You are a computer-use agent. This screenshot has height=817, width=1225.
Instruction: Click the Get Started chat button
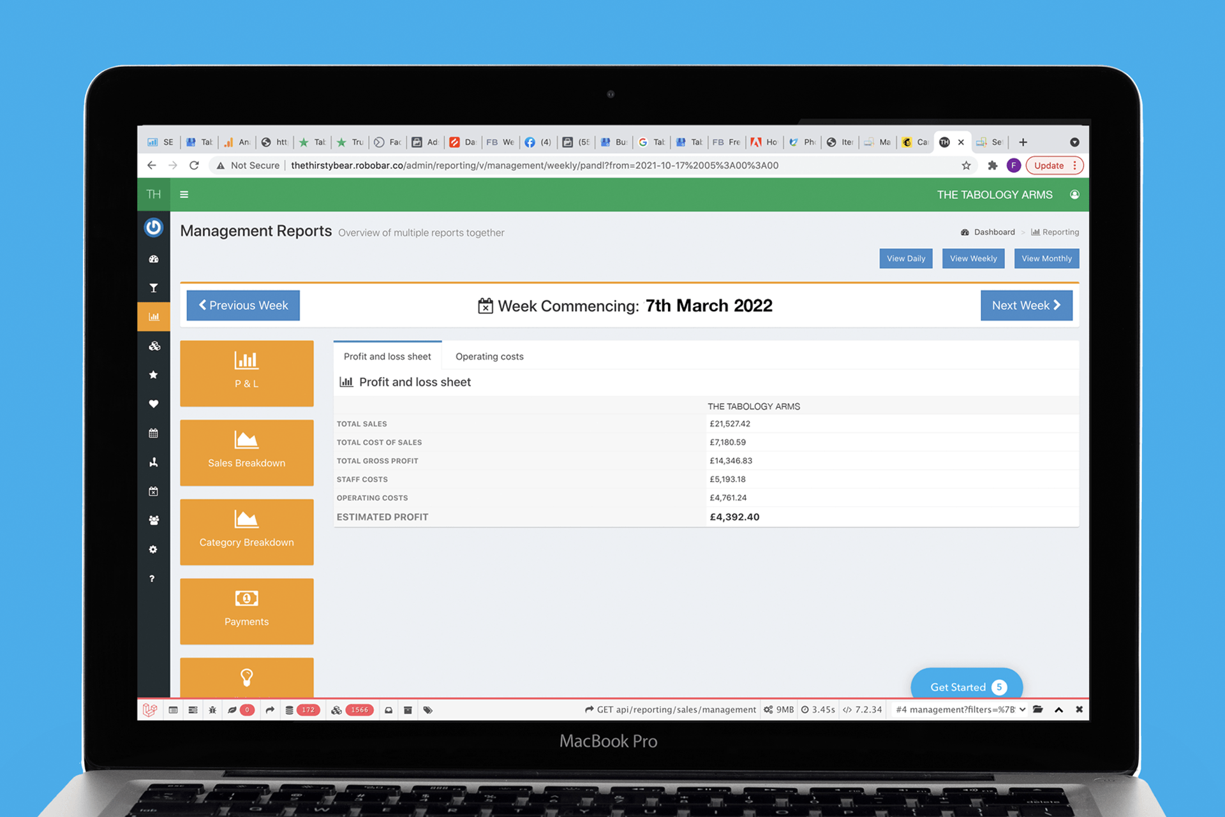click(x=967, y=685)
